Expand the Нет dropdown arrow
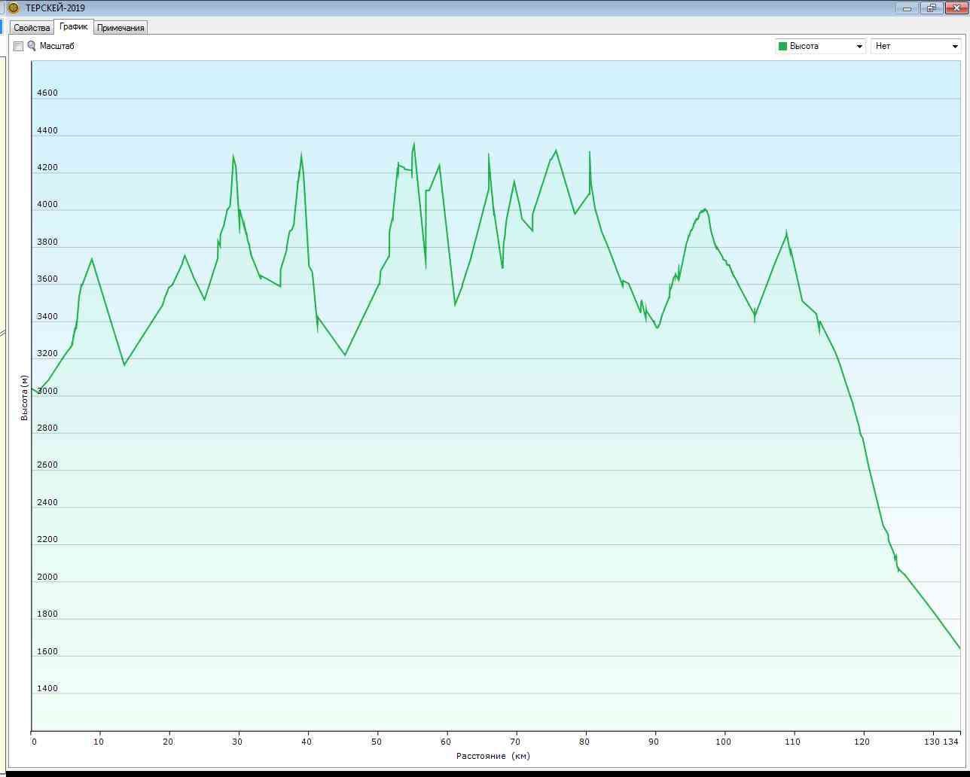Viewport: 970px width, 777px height. (x=955, y=46)
